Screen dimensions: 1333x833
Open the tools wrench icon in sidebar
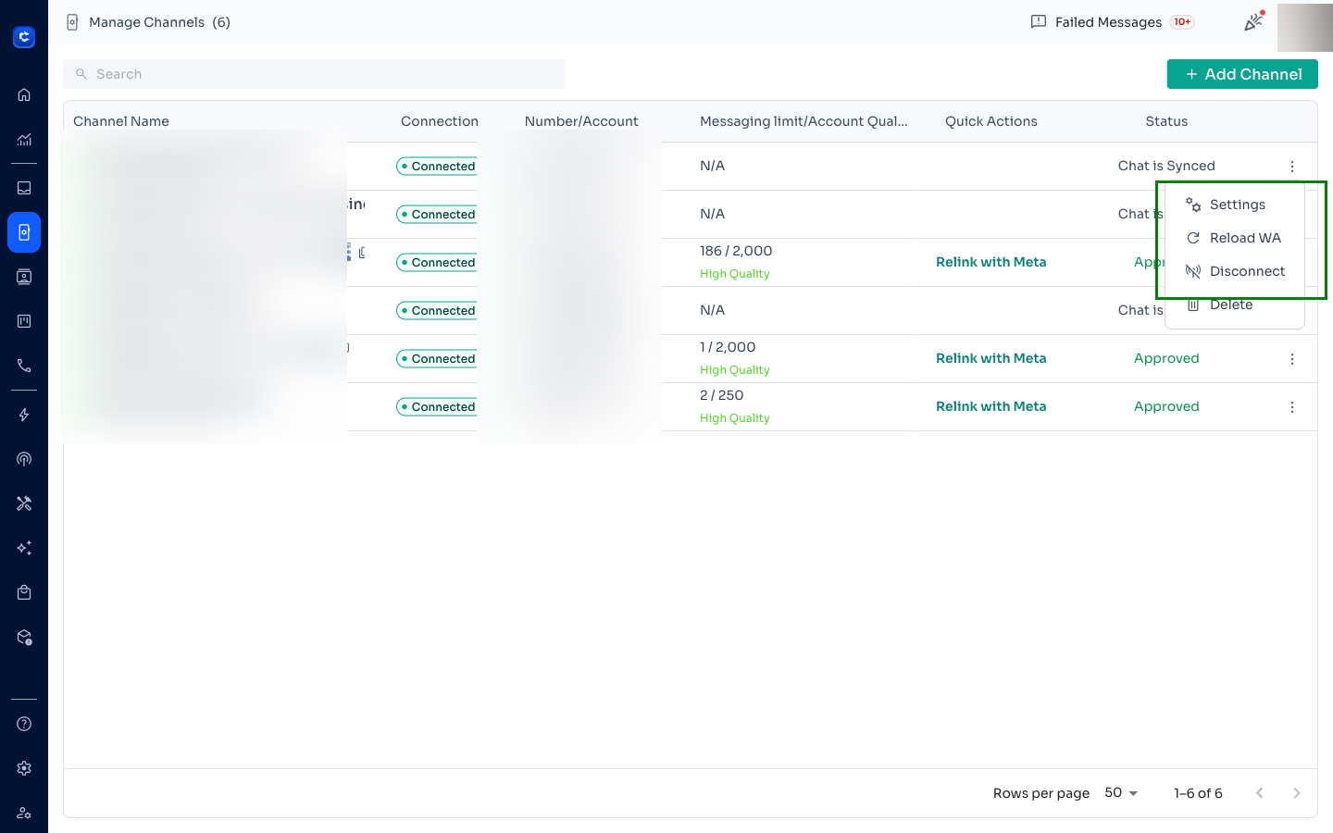pos(24,504)
